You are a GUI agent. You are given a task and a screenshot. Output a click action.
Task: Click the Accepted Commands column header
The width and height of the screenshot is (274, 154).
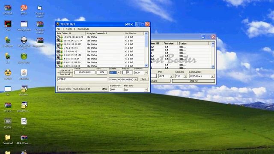pyautogui.click(x=104, y=33)
